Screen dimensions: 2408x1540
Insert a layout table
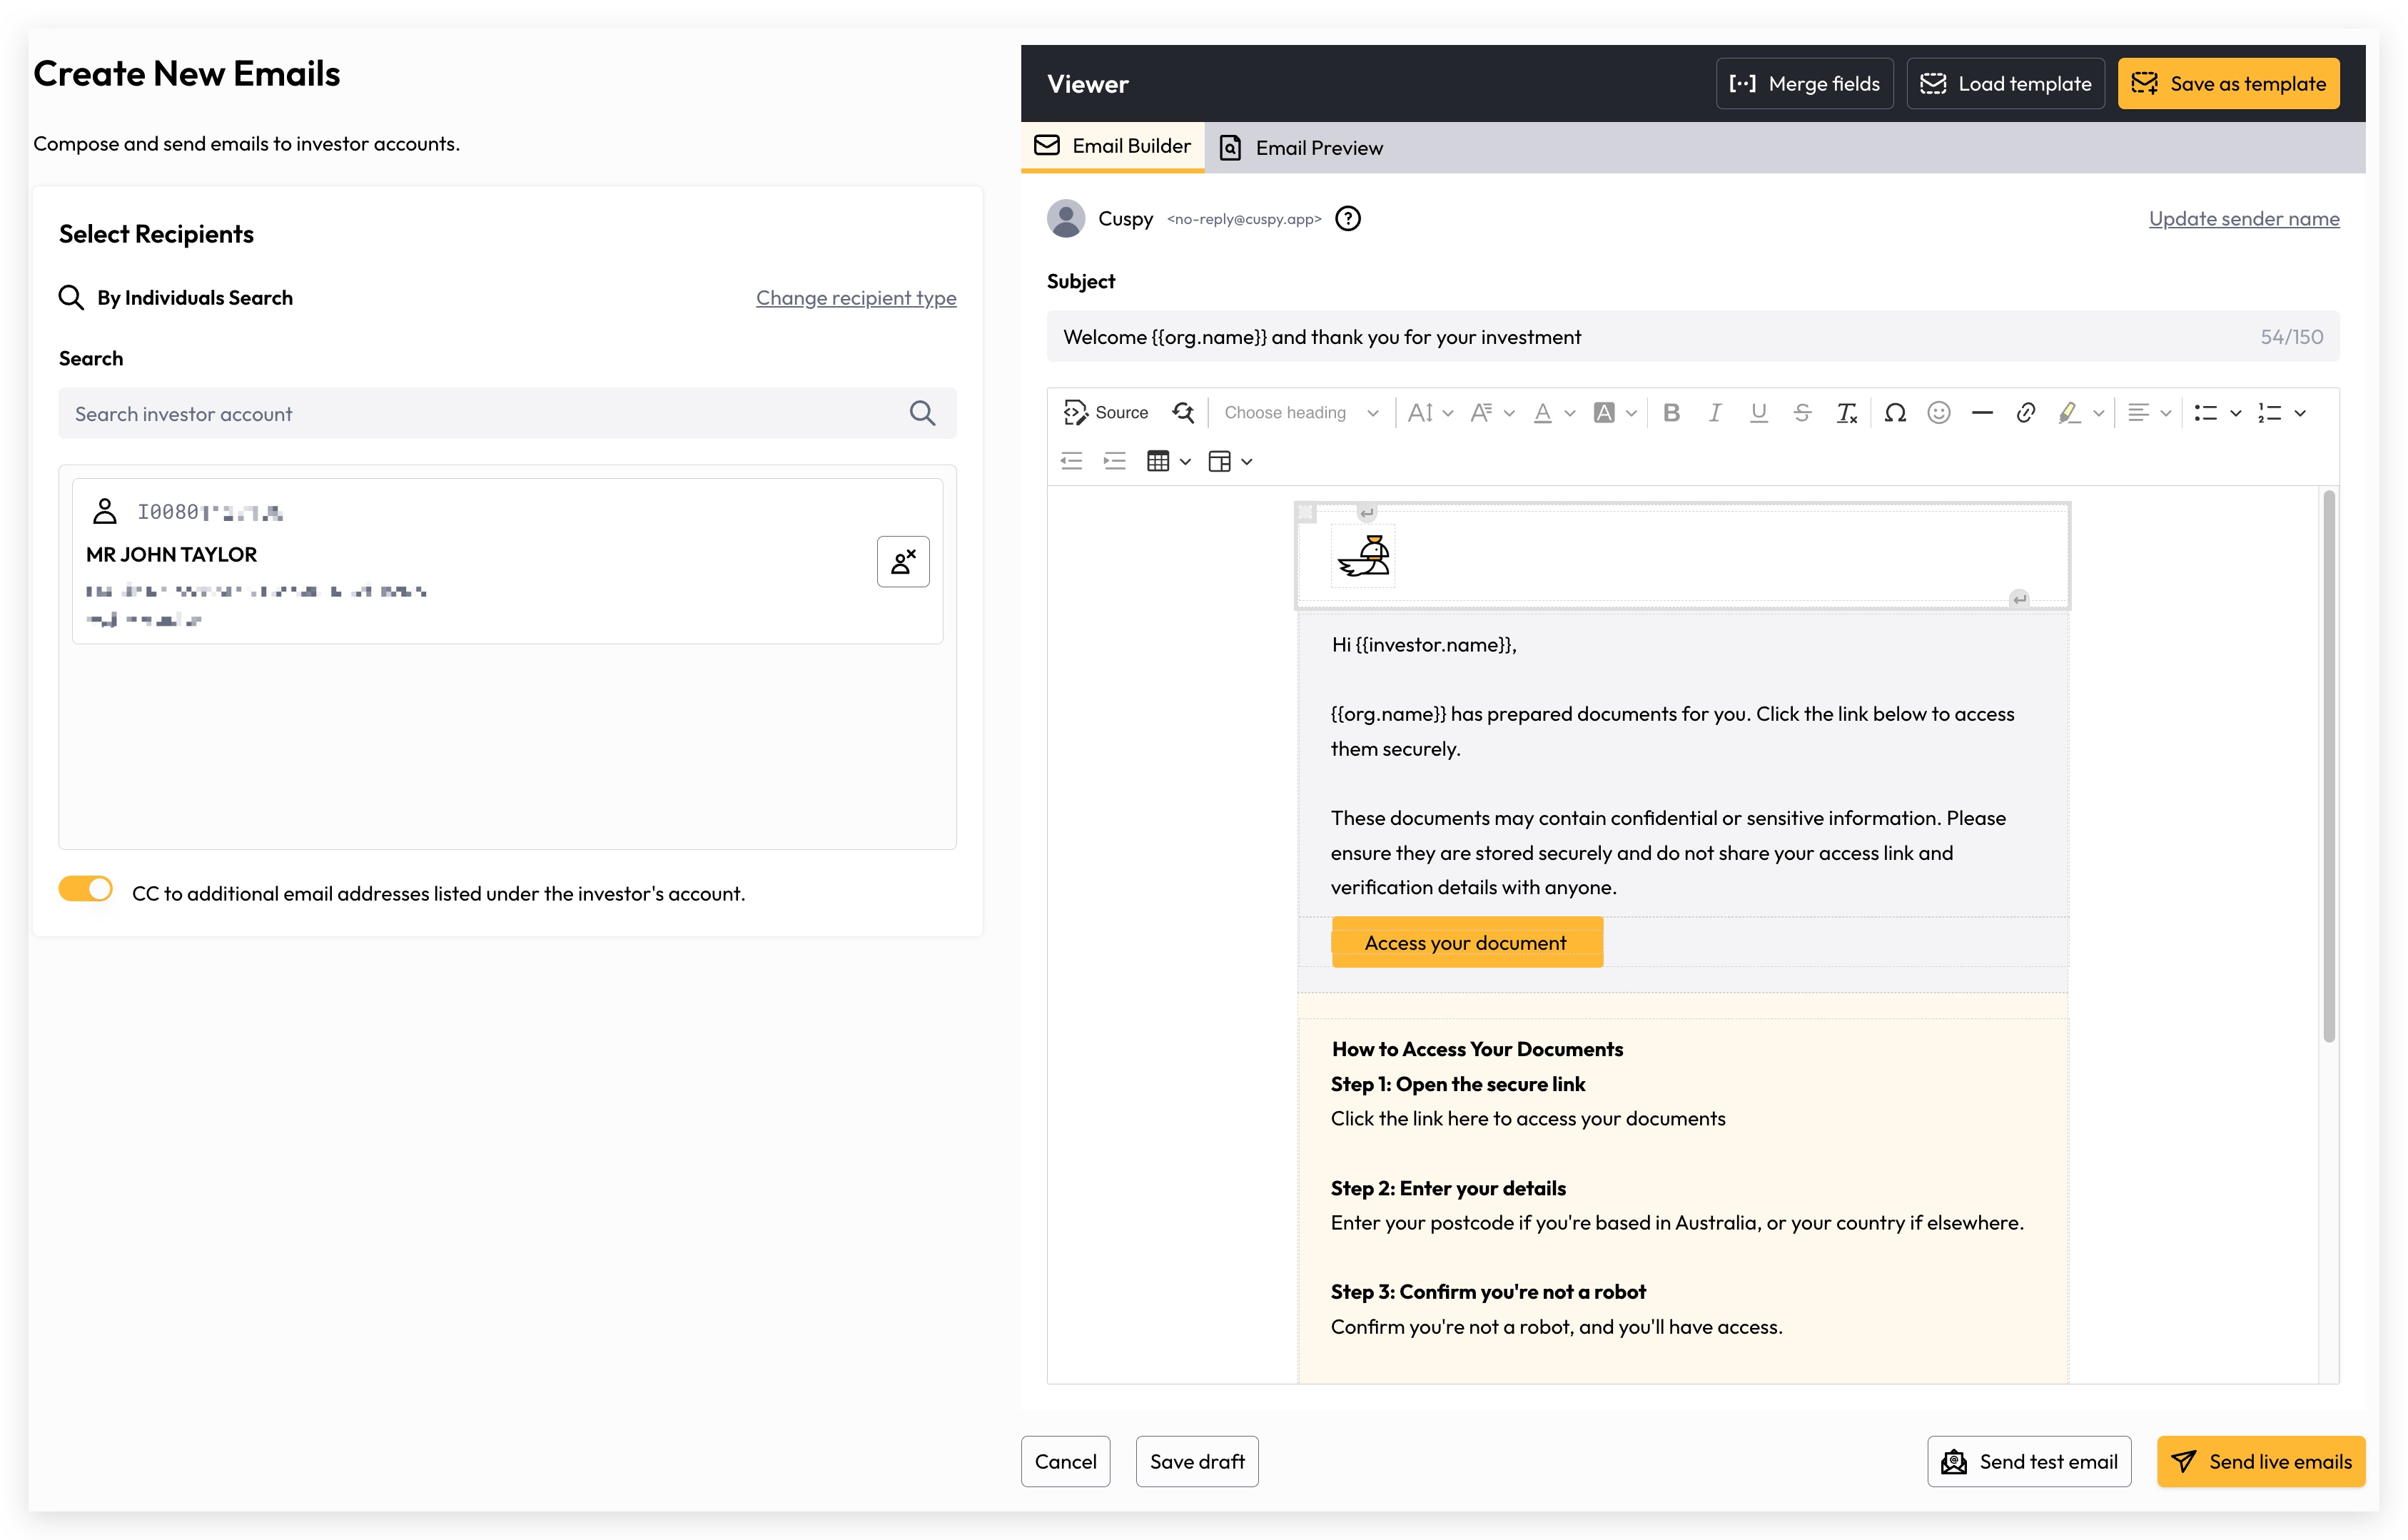[x=1219, y=461]
